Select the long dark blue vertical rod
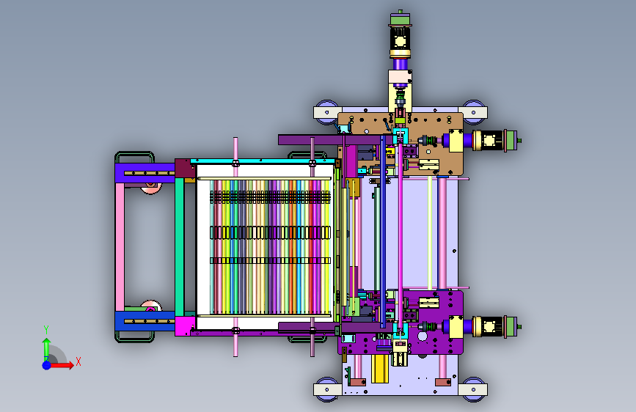 pos(382,232)
